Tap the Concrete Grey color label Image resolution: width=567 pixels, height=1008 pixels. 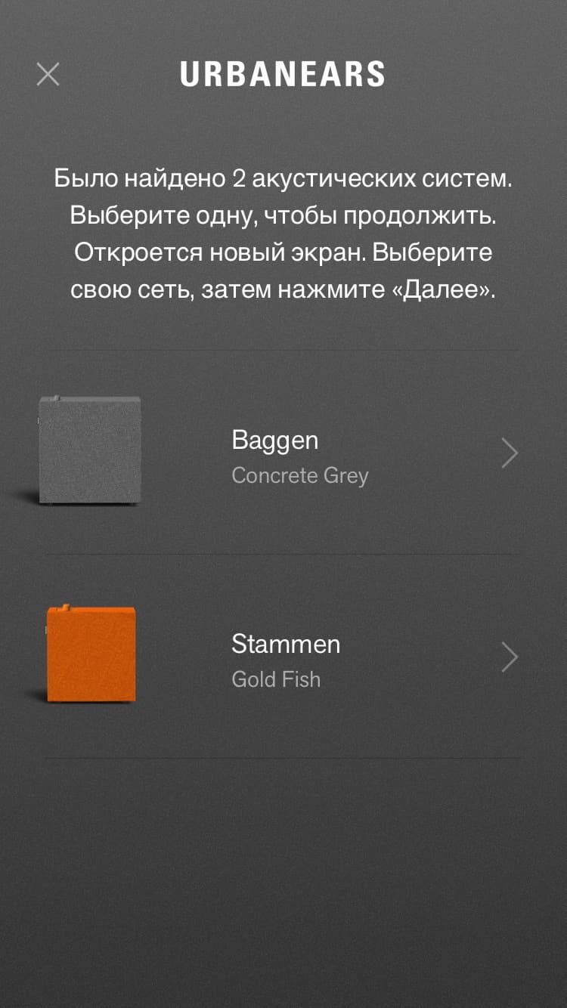(x=300, y=476)
